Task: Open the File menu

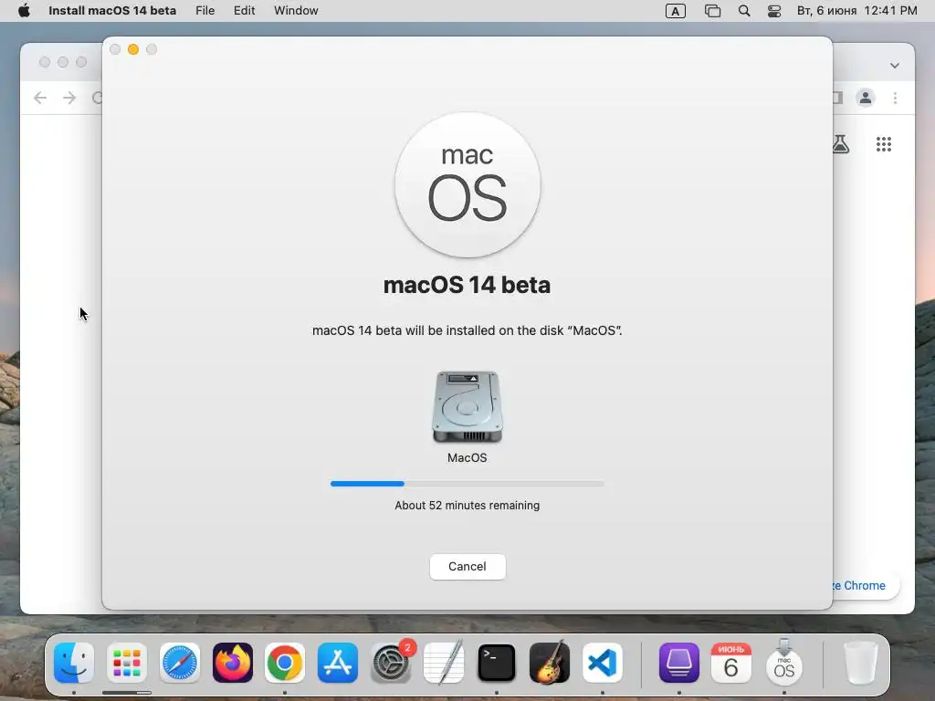Action: pos(205,11)
